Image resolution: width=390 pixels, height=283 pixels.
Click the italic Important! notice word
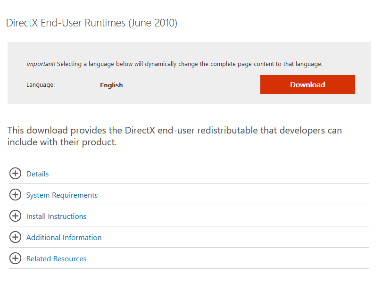click(41, 64)
